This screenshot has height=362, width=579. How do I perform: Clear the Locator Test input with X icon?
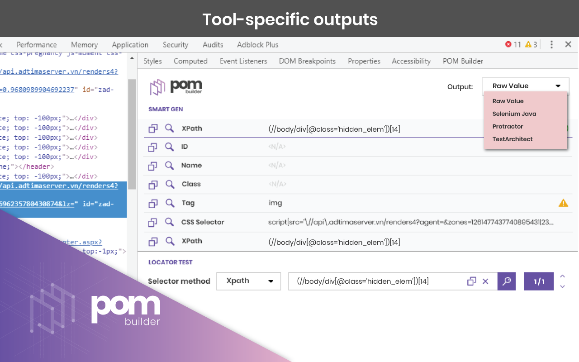pos(485,281)
